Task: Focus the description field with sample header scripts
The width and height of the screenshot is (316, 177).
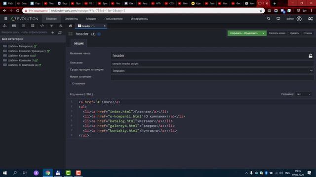Action: click(212, 63)
